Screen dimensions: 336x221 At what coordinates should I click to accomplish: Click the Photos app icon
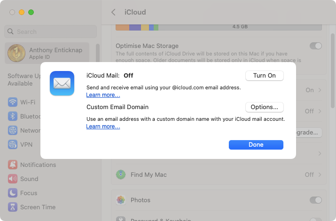[121, 200]
